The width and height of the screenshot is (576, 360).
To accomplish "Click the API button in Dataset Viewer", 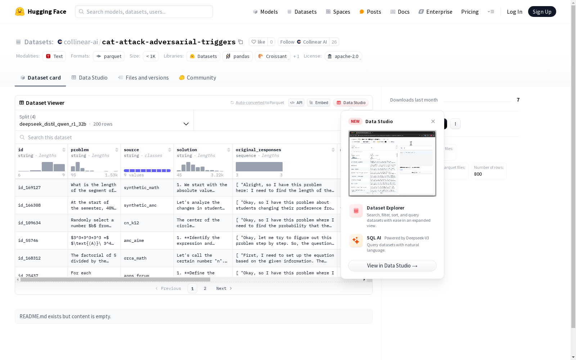I will pos(296,103).
